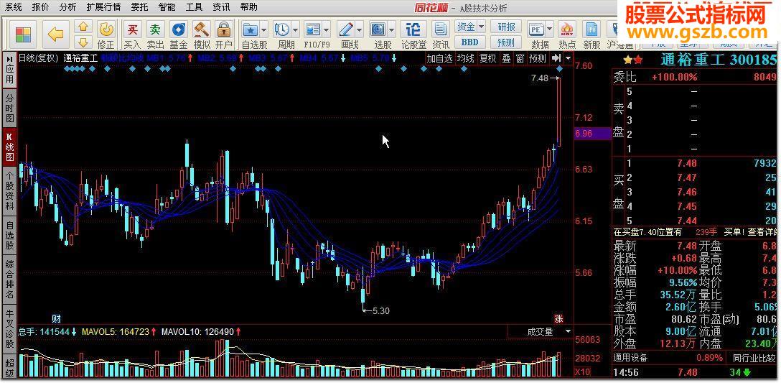Viewport: 781px width, 383px height.
Task: Toggle the chart 预测 forecast option
Action: click(538, 58)
